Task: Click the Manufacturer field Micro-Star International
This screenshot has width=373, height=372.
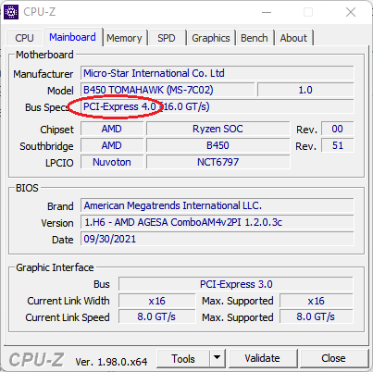Action: tap(218, 73)
